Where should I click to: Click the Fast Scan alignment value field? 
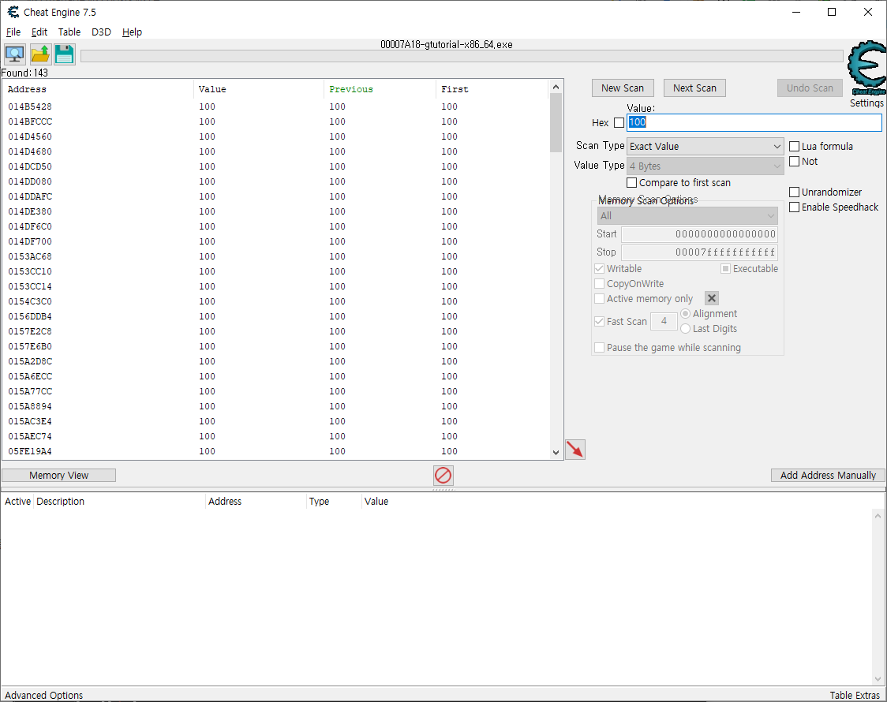click(664, 321)
